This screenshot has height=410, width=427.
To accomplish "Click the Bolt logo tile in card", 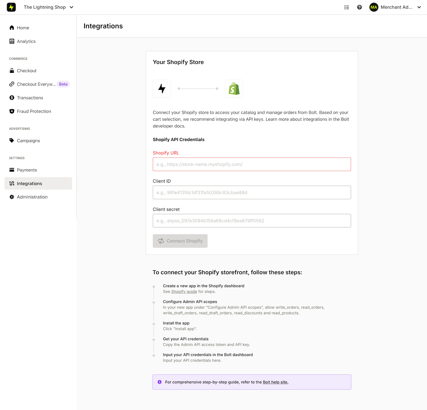I will coord(162,89).
